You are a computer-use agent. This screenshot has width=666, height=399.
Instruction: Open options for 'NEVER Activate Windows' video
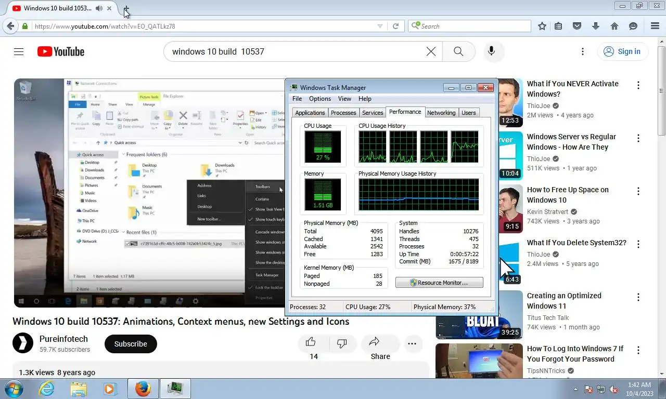pos(638,85)
